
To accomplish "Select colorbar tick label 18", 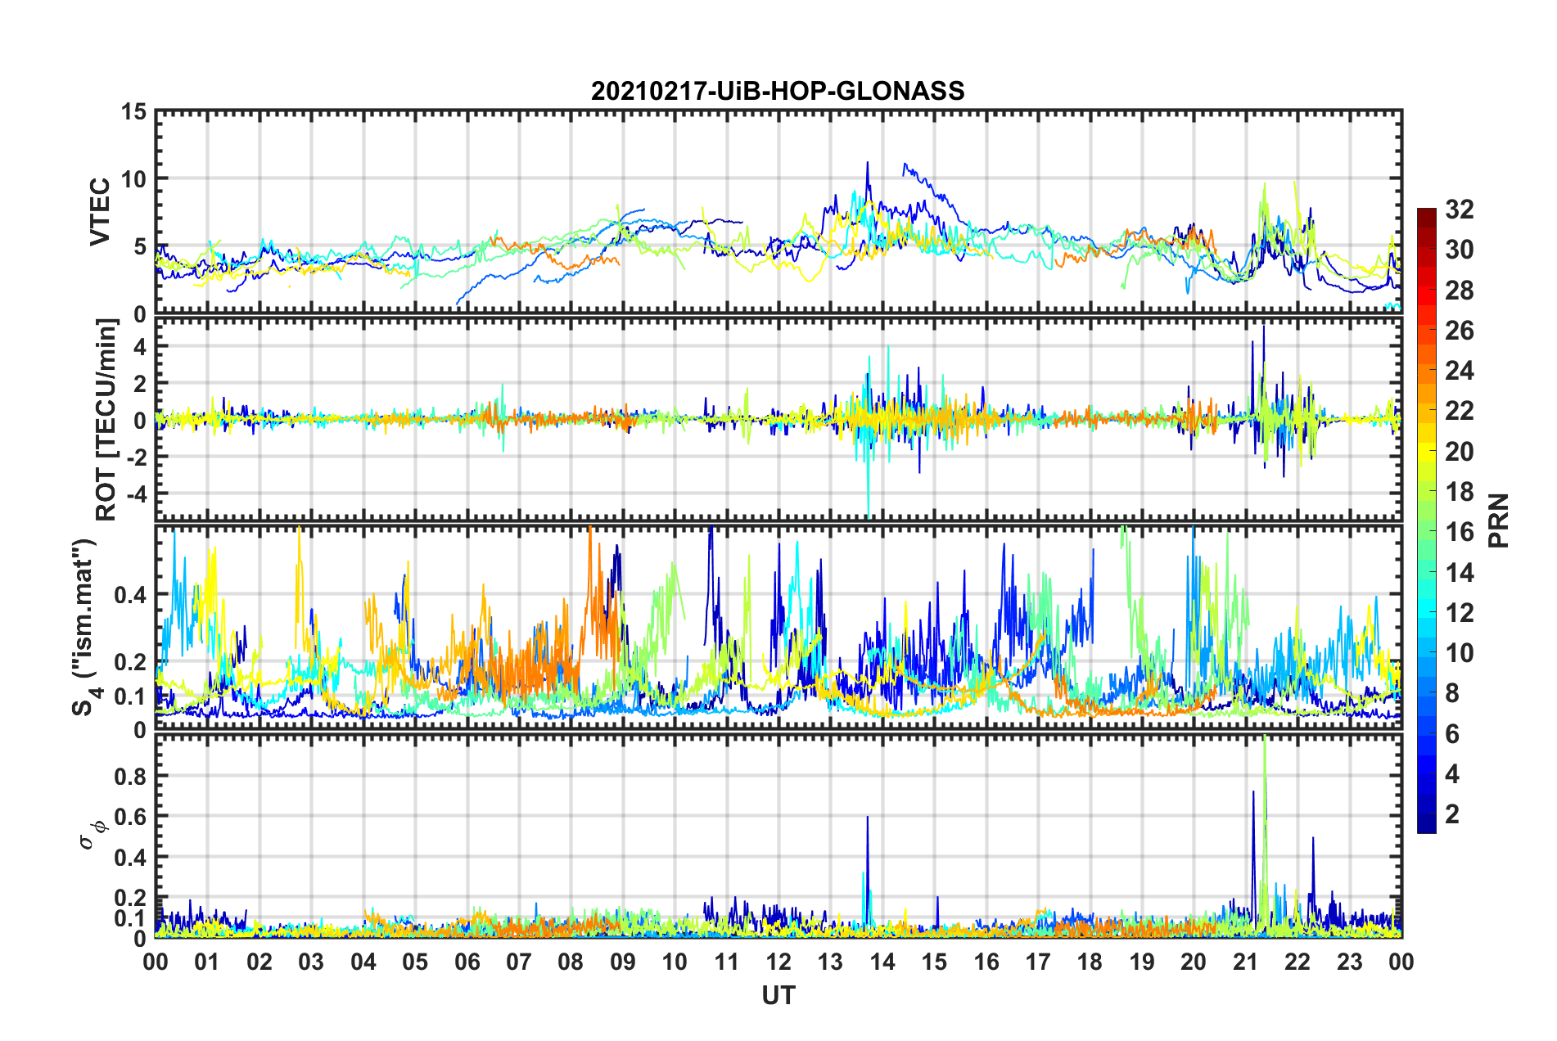I will point(1459,492).
